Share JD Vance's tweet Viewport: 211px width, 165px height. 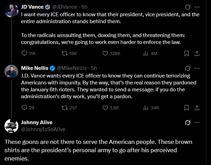coord(196,54)
